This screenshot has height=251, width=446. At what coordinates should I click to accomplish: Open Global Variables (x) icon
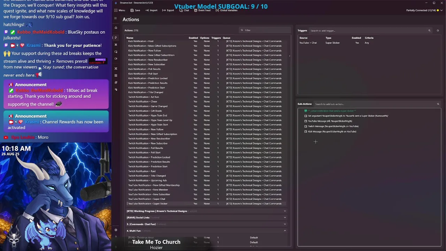(217, 10)
